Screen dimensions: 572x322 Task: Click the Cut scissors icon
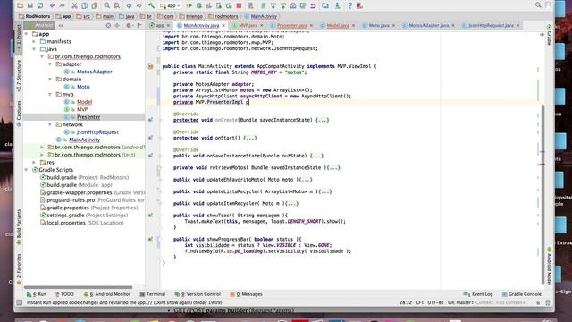[x=74, y=5]
